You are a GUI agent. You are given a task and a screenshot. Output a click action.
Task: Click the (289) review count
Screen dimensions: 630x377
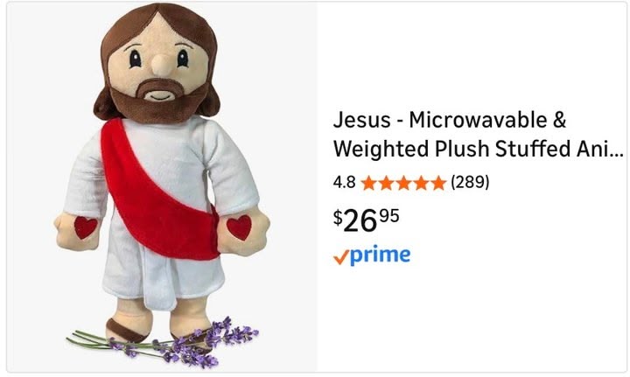point(469,183)
